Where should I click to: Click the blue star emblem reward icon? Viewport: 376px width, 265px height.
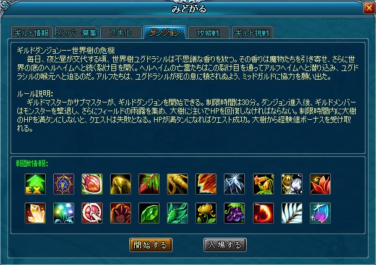(64, 184)
